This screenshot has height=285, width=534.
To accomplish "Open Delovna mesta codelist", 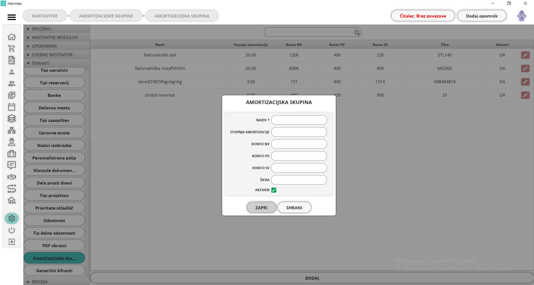I will point(54,108).
